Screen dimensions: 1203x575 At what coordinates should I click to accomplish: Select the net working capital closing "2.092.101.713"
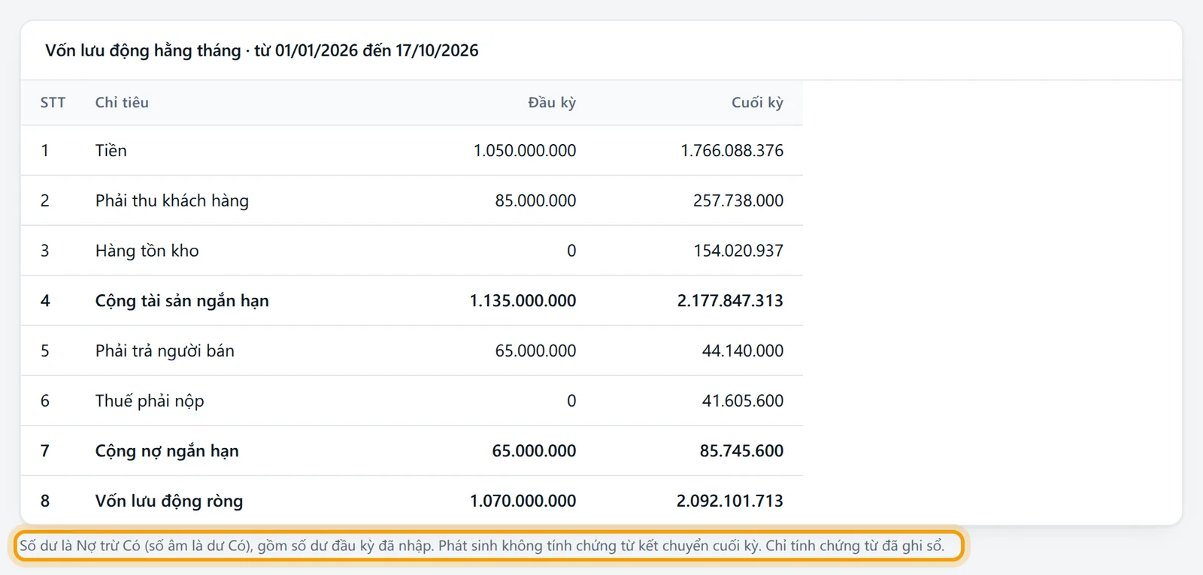pos(730,501)
